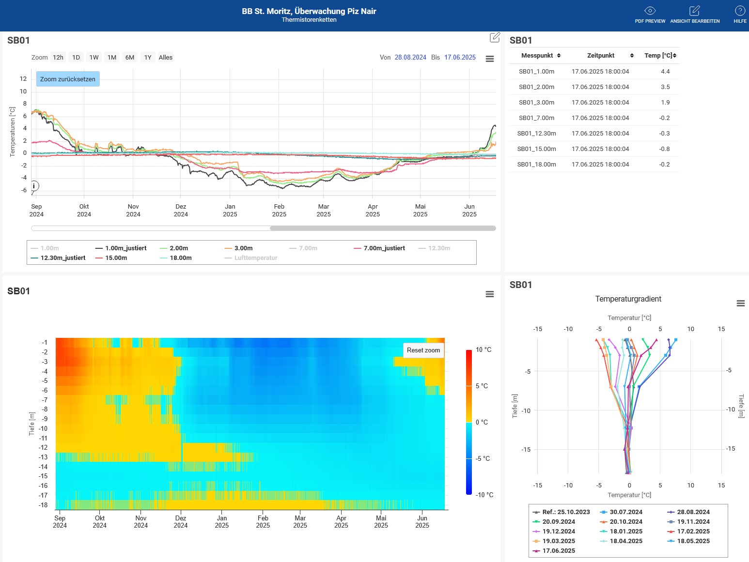Open the PDF Preview eye icon
This screenshot has width=749, height=562.
coord(650,11)
